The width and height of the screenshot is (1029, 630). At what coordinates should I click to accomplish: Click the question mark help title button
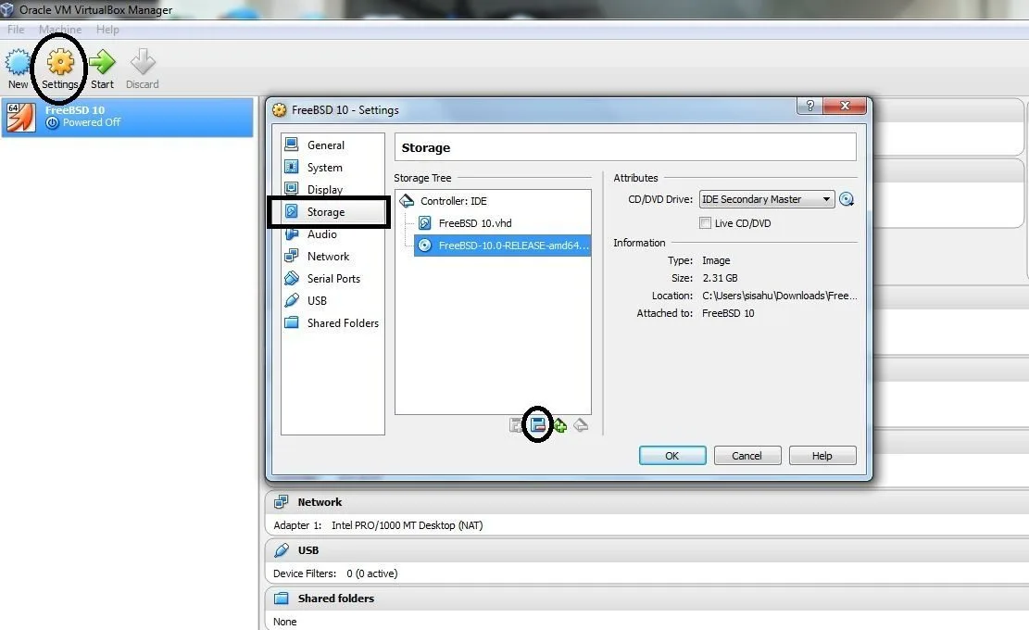coord(809,106)
